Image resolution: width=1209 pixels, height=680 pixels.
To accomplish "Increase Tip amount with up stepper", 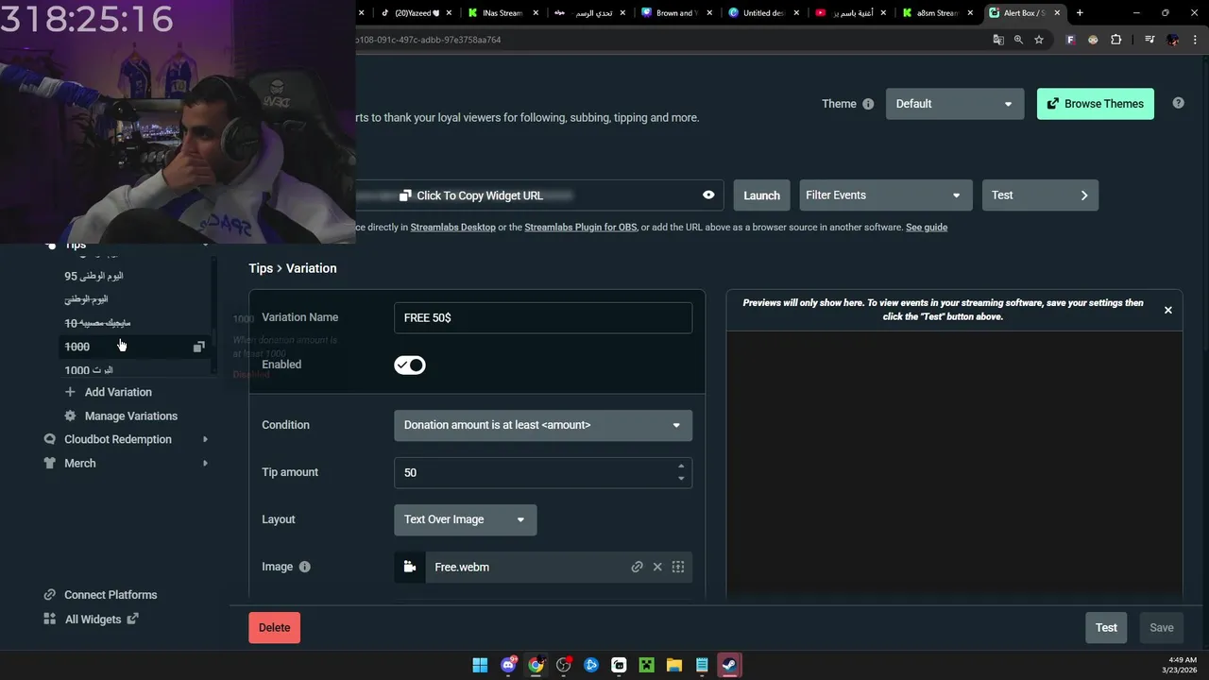I will (681, 466).
